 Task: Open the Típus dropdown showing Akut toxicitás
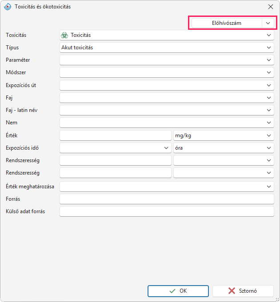tap(167, 48)
